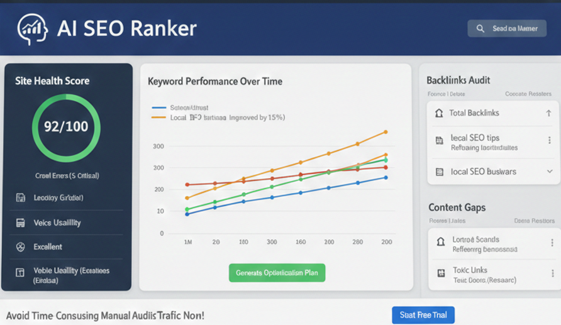Open the lecal SEO tips three-dot menu

coord(549,141)
